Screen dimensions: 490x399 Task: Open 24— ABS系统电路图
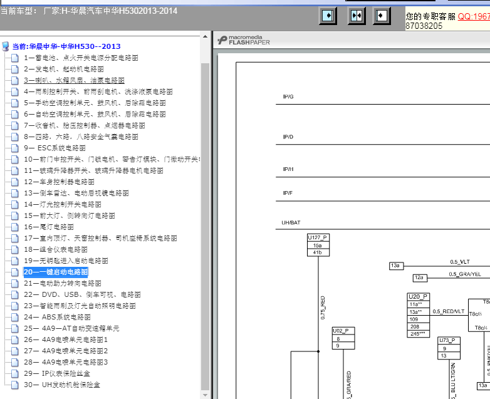[x=57, y=317]
